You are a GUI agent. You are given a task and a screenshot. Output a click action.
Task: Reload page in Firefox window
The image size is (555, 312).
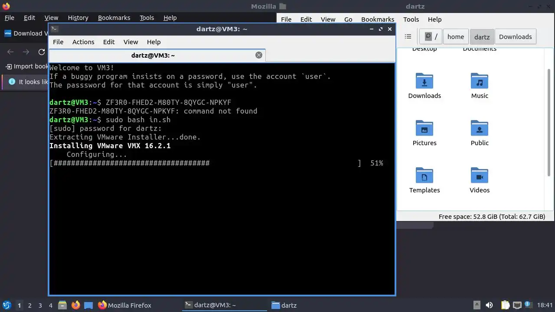(42, 52)
